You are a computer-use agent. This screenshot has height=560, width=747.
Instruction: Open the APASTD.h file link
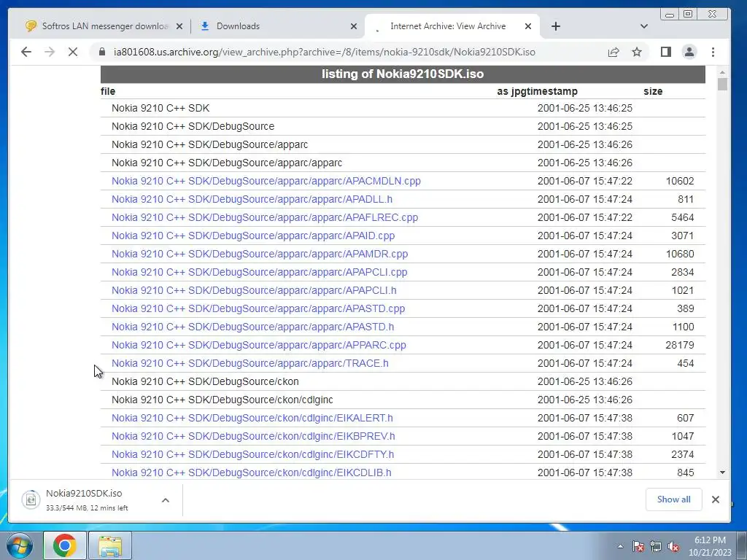(x=252, y=327)
